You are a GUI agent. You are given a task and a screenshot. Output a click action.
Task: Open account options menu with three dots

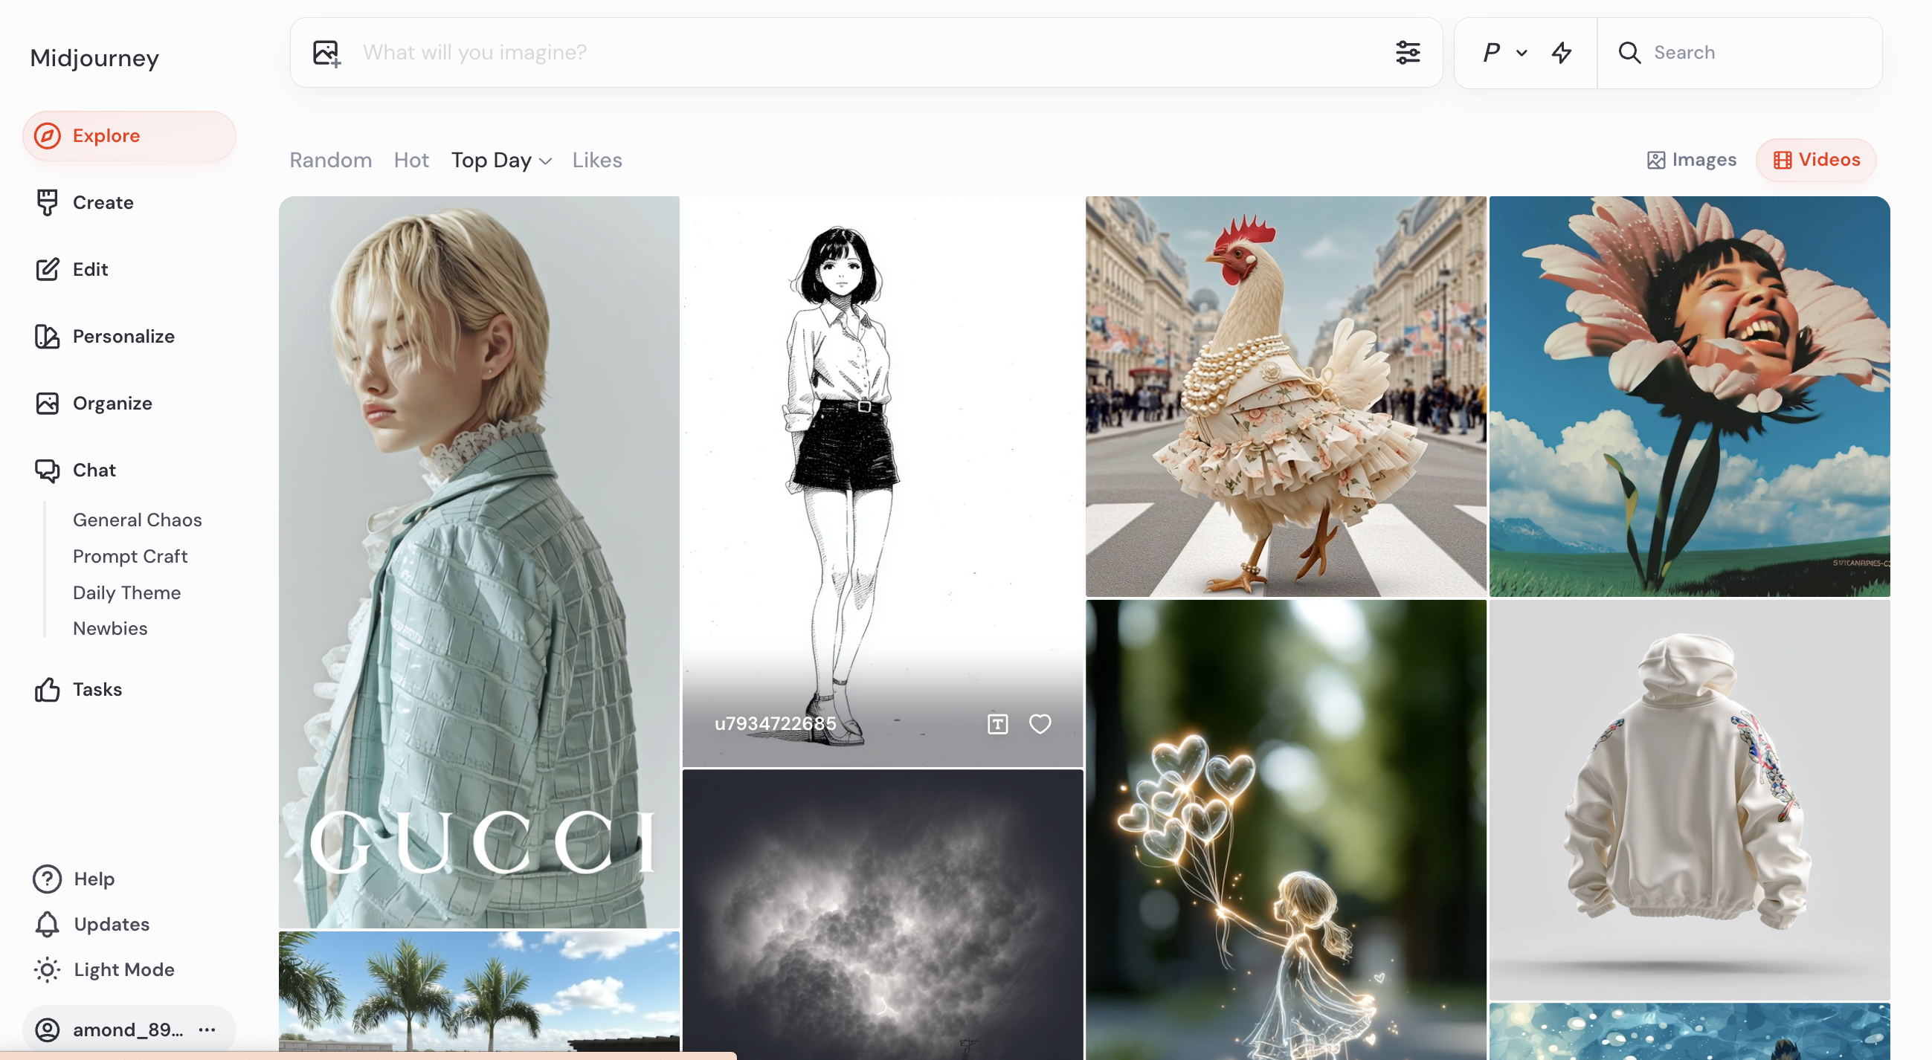pos(207,1030)
